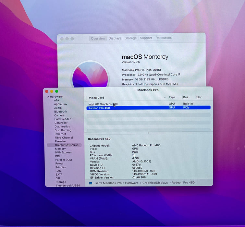245x227 pixels.
Task: Select SATA in the sidebar
Action: tap(59, 174)
